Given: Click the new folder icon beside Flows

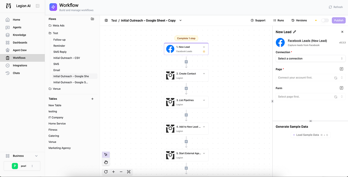Looking at the screenshot, I should [x=92, y=19].
